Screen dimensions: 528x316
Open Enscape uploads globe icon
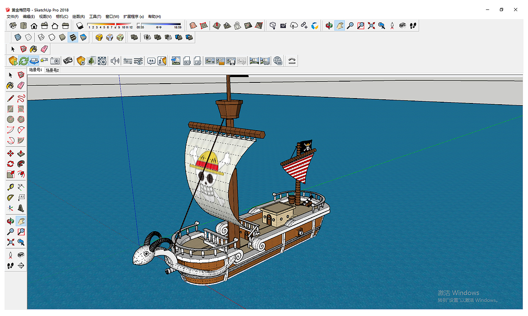tap(278, 61)
